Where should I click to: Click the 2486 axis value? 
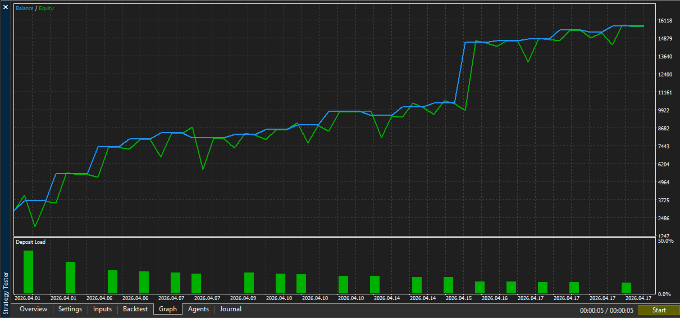click(665, 219)
